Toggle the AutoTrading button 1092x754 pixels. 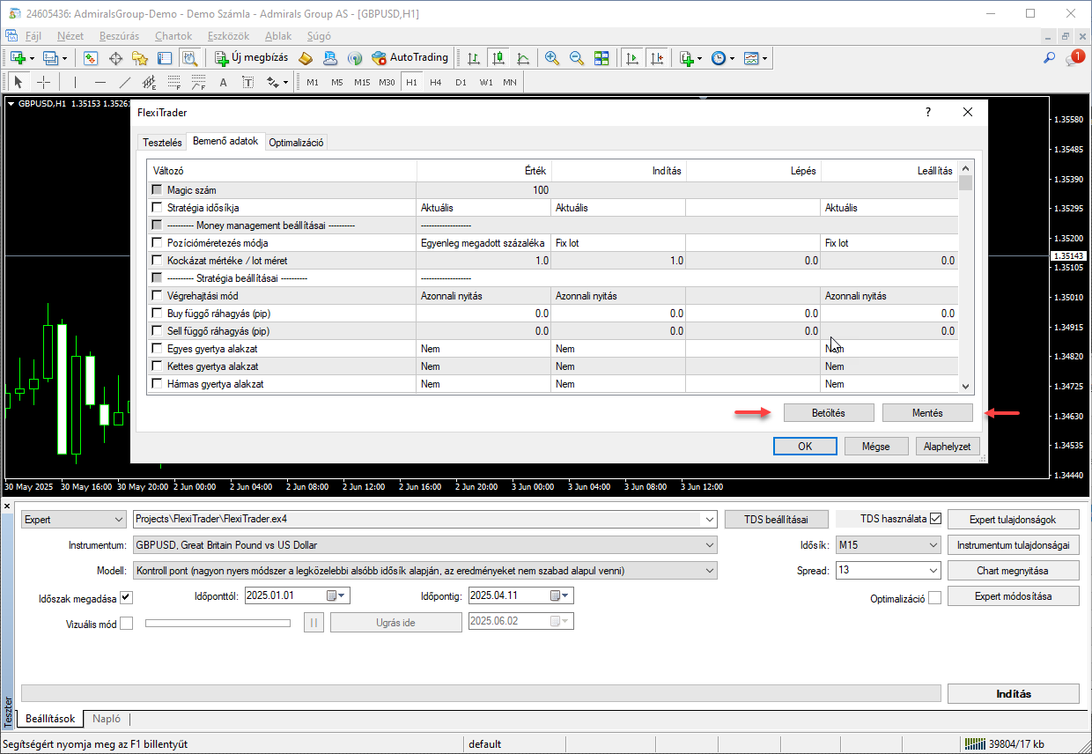pyautogui.click(x=409, y=58)
